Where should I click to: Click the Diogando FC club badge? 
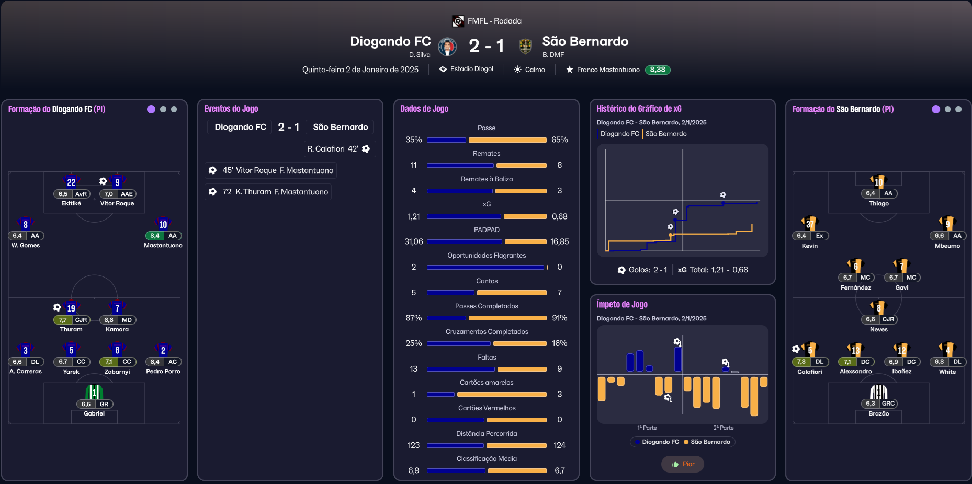click(x=447, y=47)
